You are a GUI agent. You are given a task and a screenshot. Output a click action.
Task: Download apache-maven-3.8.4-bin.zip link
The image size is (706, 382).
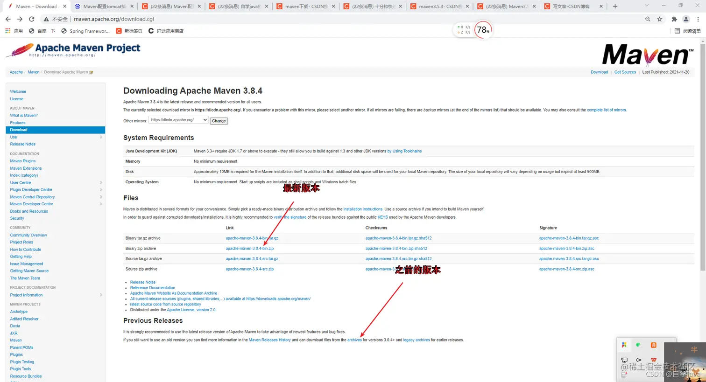coord(250,249)
